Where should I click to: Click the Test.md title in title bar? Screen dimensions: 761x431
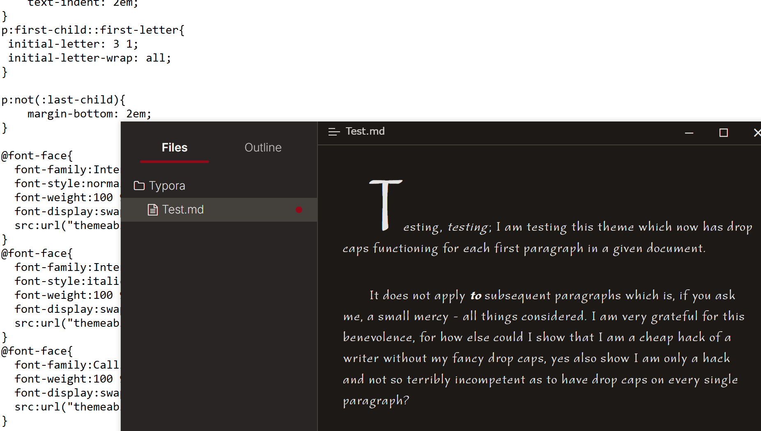click(x=365, y=131)
